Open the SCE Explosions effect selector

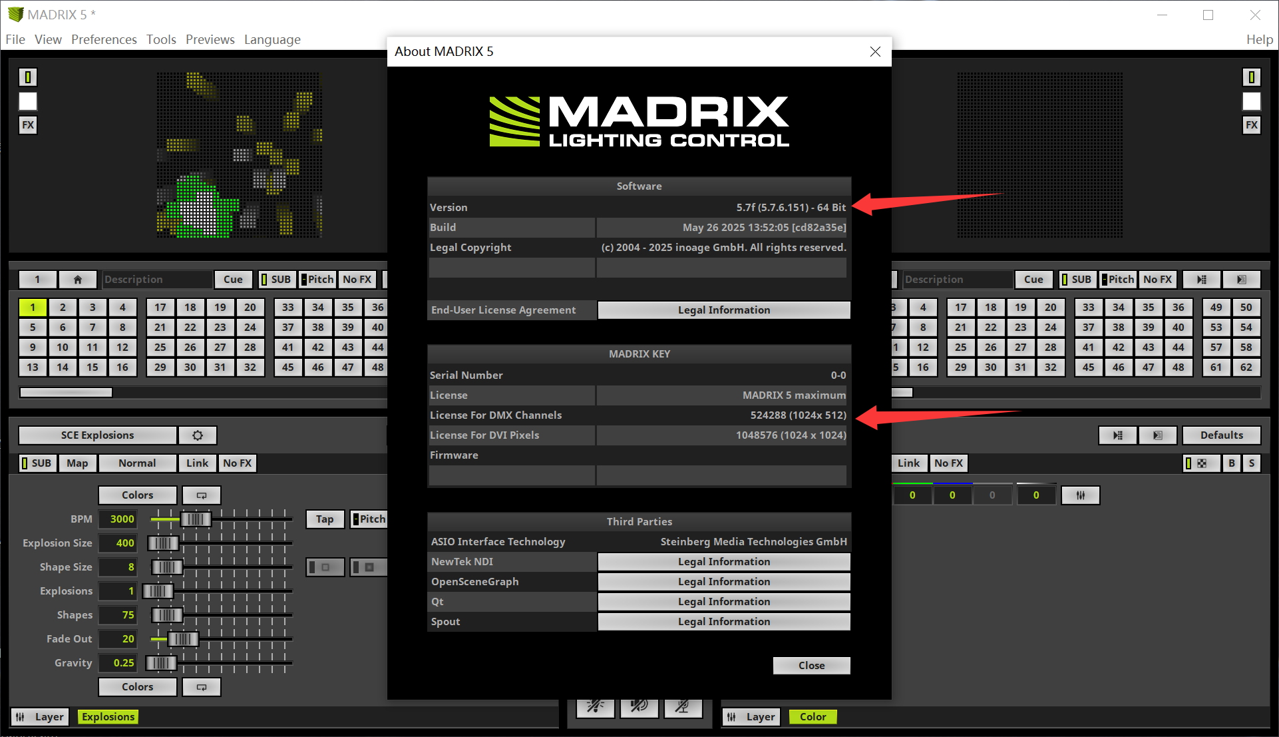pos(98,435)
